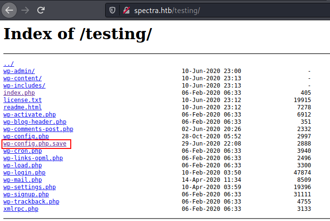
Task: Open wp-settings.php
Action: click(30, 187)
